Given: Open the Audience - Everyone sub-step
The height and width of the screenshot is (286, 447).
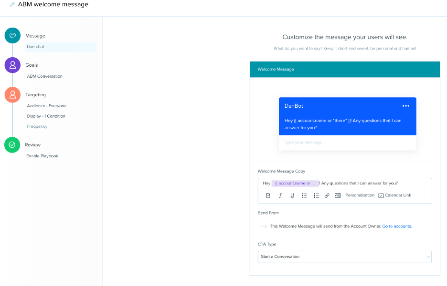Looking at the screenshot, I should tap(47, 106).
